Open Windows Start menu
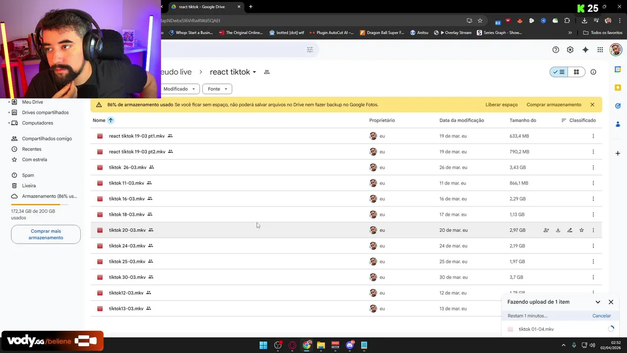Viewport: 627px width, 353px height. (x=263, y=345)
